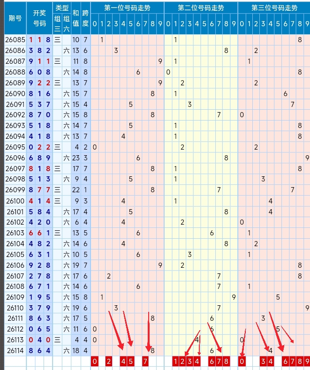Toggle red 7 box under first-position trend
This screenshot has width=310, height=370.
[145, 361]
